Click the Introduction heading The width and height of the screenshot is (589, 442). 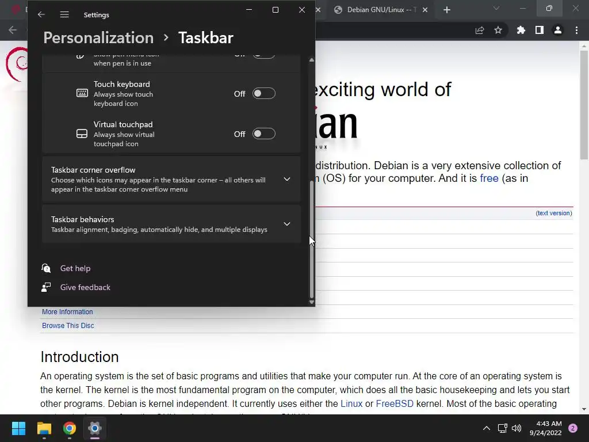79,357
